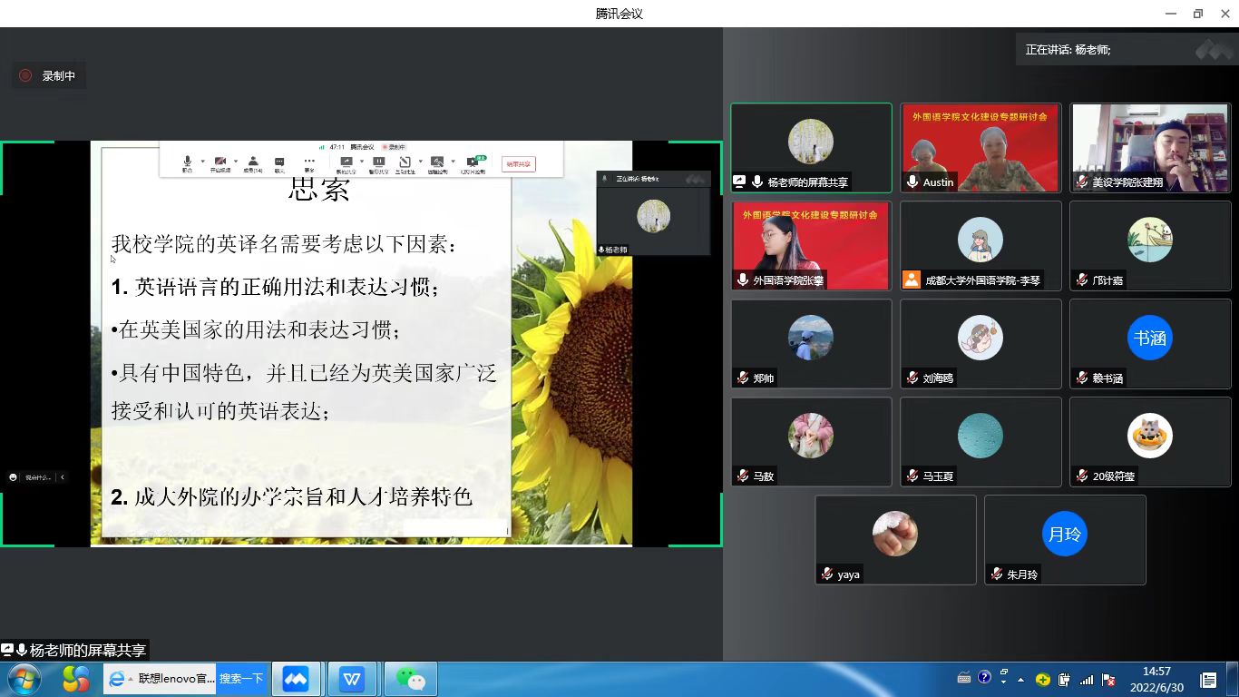Click muted mic icon on 郑帅 tile
Screen dimensions: 1239x697
pyautogui.click(x=742, y=378)
